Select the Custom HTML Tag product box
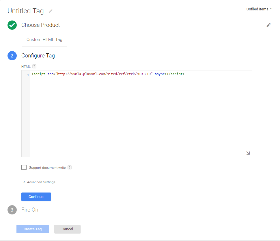The image size is (280, 241). [44, 40]
